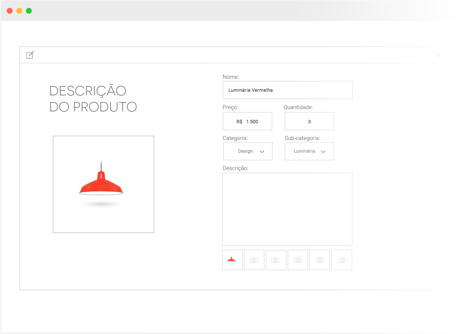This screenshot has width=467, height=334.
Task: Click the Quantidade field showing 3
Action: click(309, 121)
